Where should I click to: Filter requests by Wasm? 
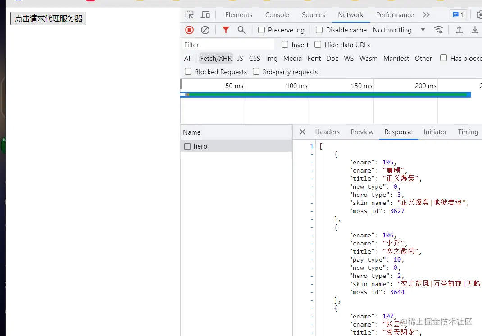368,59
